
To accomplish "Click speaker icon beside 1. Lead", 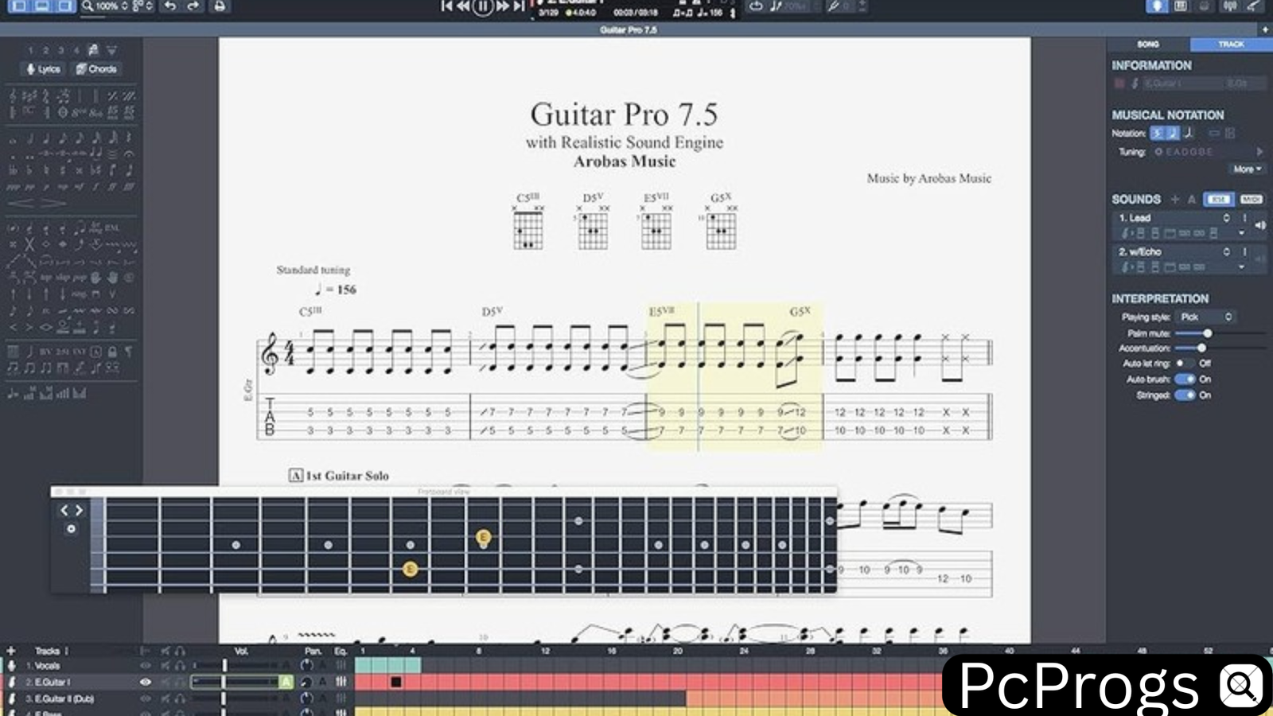I will (1260, 226).
